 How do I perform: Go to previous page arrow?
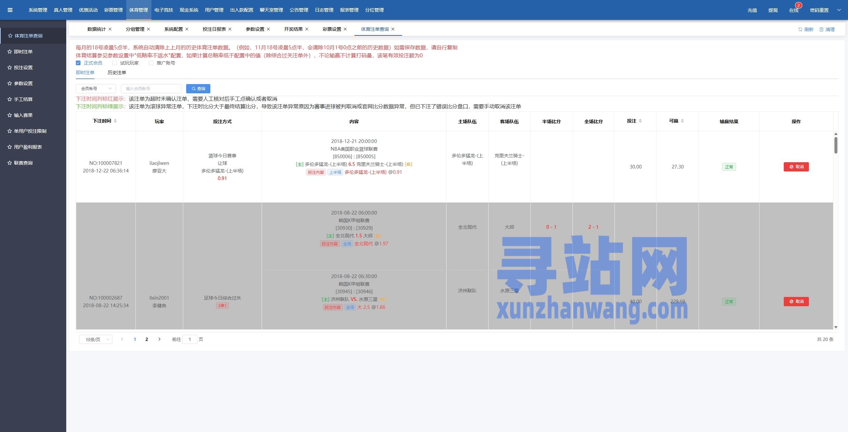122,339
